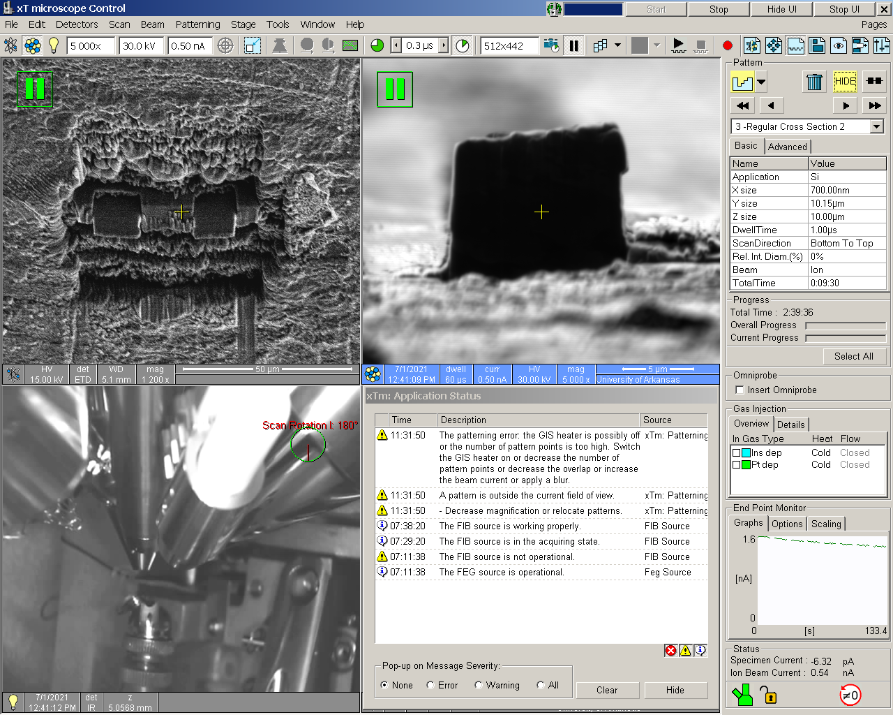
Task: Click the green padlock status icon
Action: tap(768, 695)
